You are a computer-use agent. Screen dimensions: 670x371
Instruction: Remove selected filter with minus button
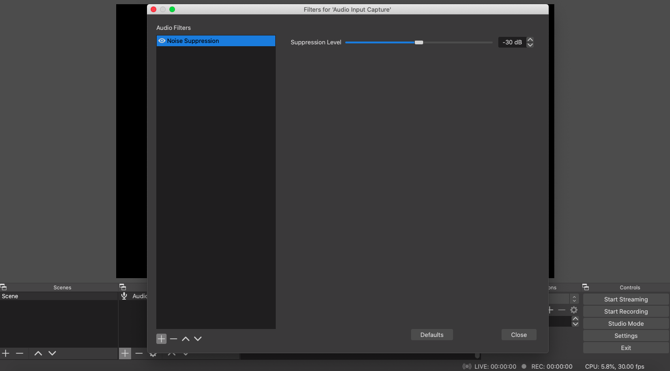(174, 339)
